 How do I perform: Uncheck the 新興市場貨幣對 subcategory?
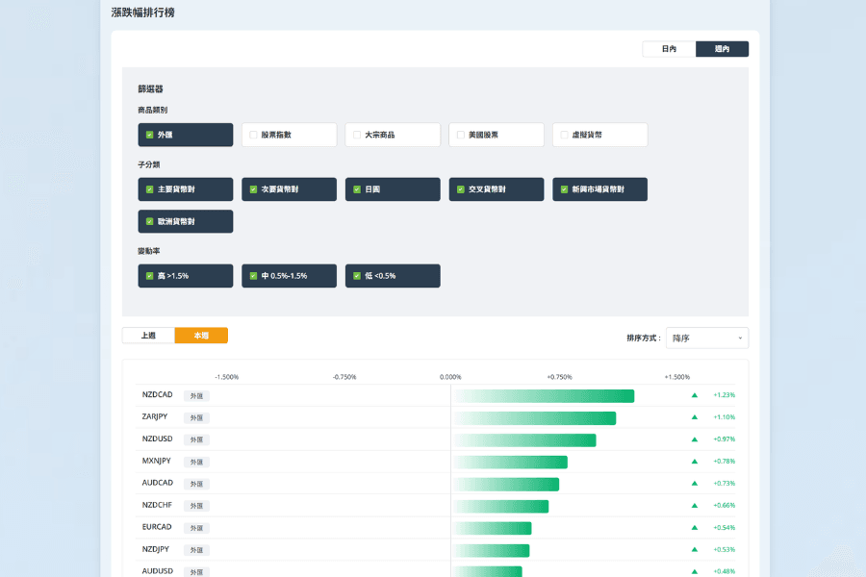pyautogui.click(x=599, y=189)
